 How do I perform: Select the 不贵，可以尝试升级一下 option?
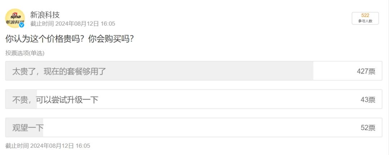coord(55,99)
